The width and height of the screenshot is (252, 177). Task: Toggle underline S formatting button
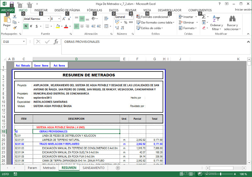(x=37, y=26)
